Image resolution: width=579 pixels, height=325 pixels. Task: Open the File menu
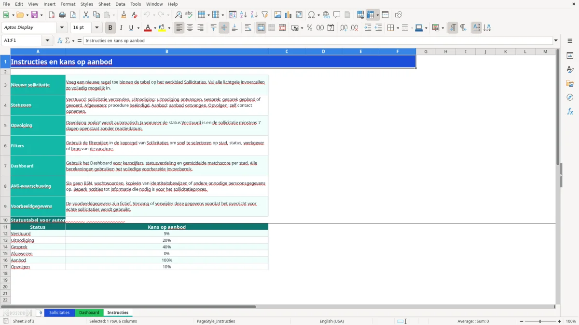pyautogui.click(x=6, y=4)
